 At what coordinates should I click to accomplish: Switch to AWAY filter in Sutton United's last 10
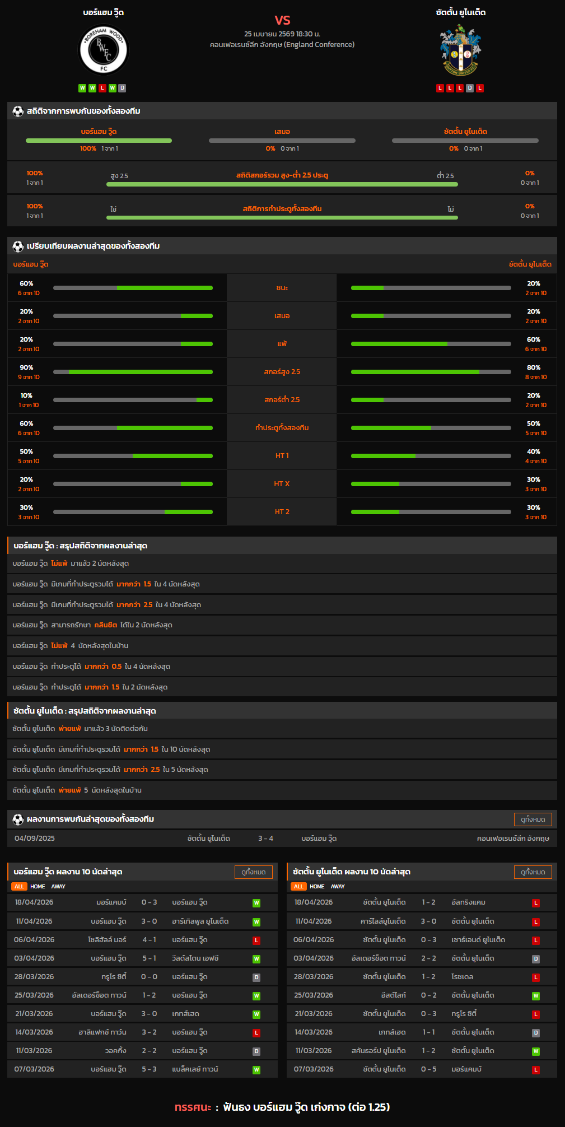click(x=338, y=887)
